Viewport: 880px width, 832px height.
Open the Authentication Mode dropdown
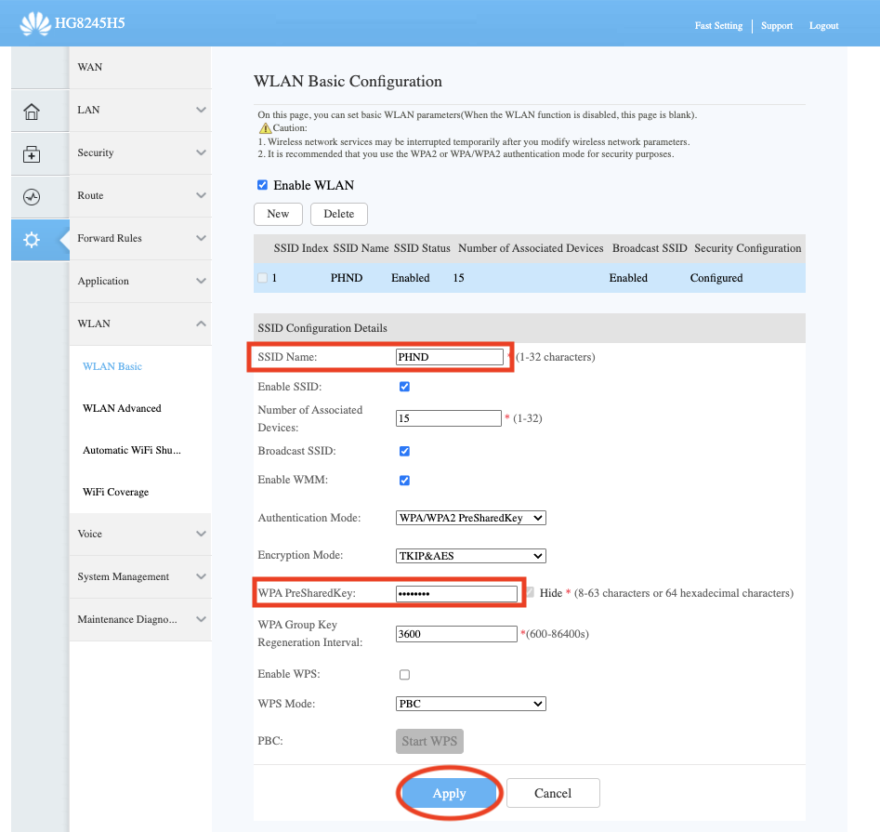point(470,518)
